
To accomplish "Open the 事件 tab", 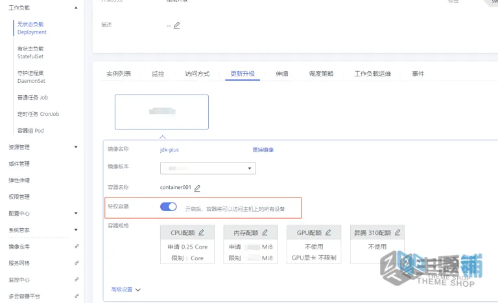I will tap(418, 74).
